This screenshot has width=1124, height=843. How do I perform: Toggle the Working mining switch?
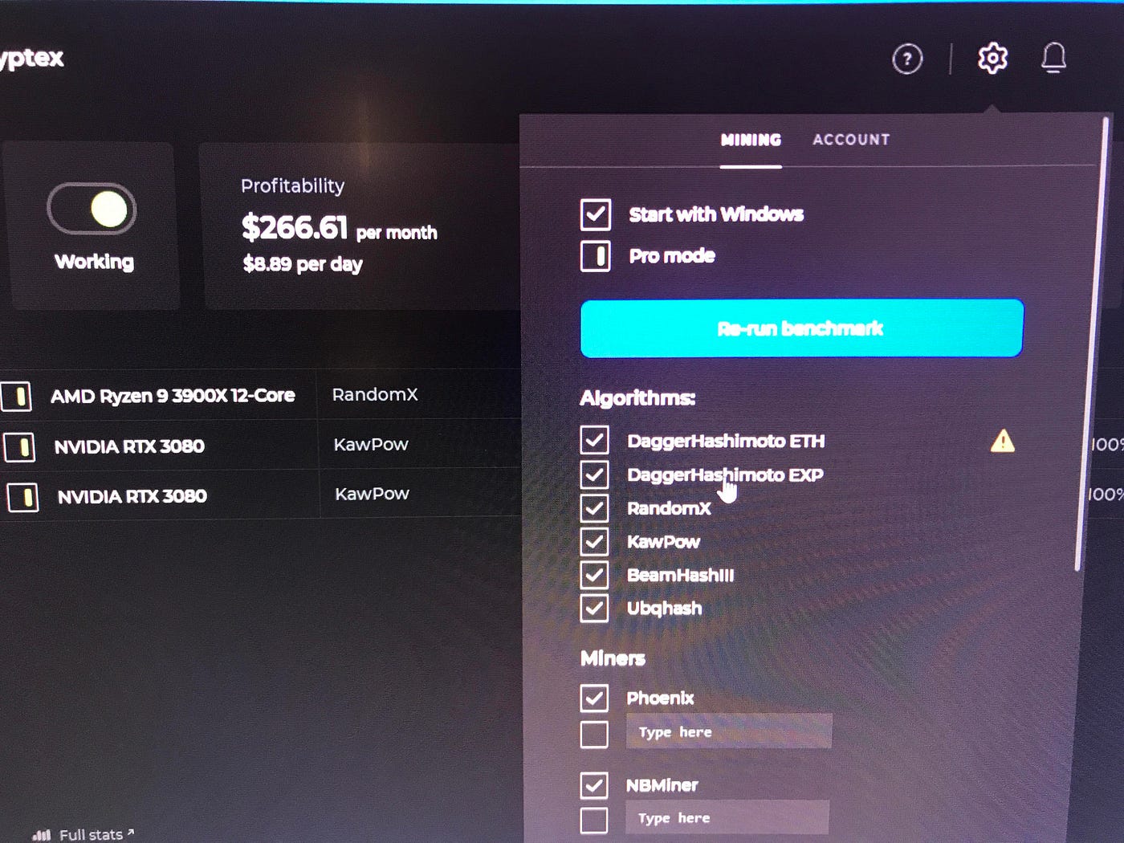pyautogui.click(x=92, y=210)
